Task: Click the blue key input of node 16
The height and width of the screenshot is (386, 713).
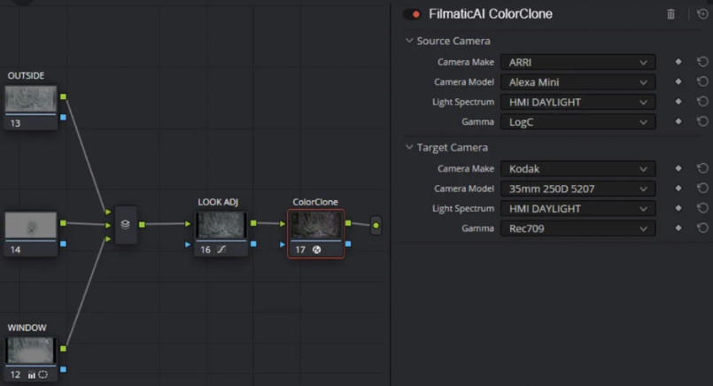Action: tap(188, 244)
